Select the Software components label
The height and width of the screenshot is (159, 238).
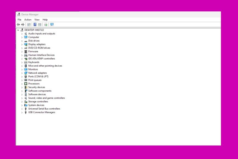click(x=40, y=91)
